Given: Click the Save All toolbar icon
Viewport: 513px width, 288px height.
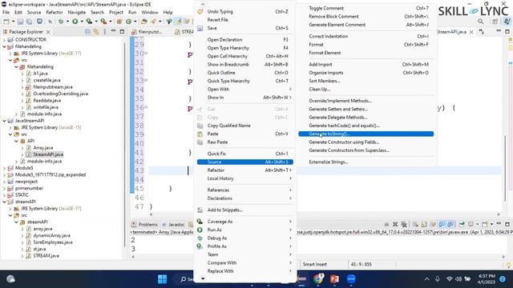Looking at the screenshot, I should click(x=29, y=22).
